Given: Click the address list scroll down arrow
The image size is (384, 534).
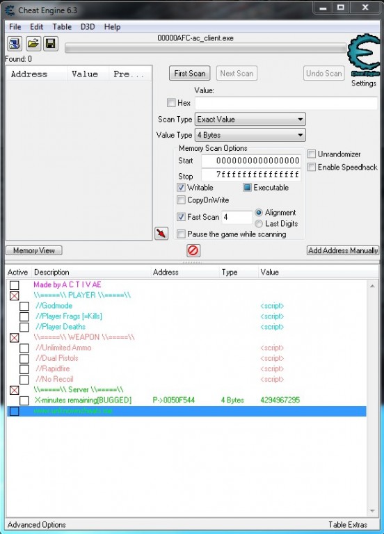Looking at the screenshot, I should tap(372, 511).
